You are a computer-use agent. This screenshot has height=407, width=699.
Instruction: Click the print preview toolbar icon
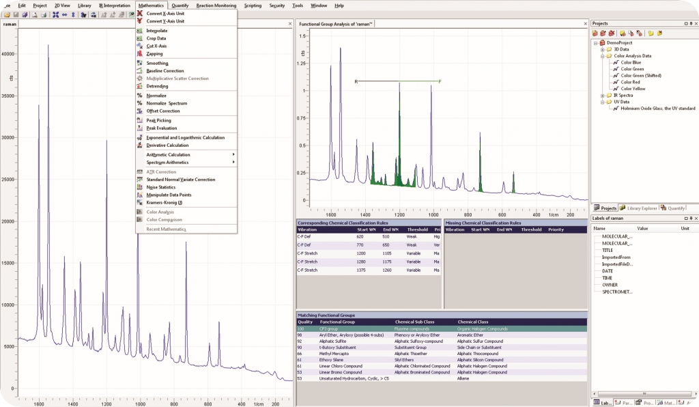tap(34, 15)
